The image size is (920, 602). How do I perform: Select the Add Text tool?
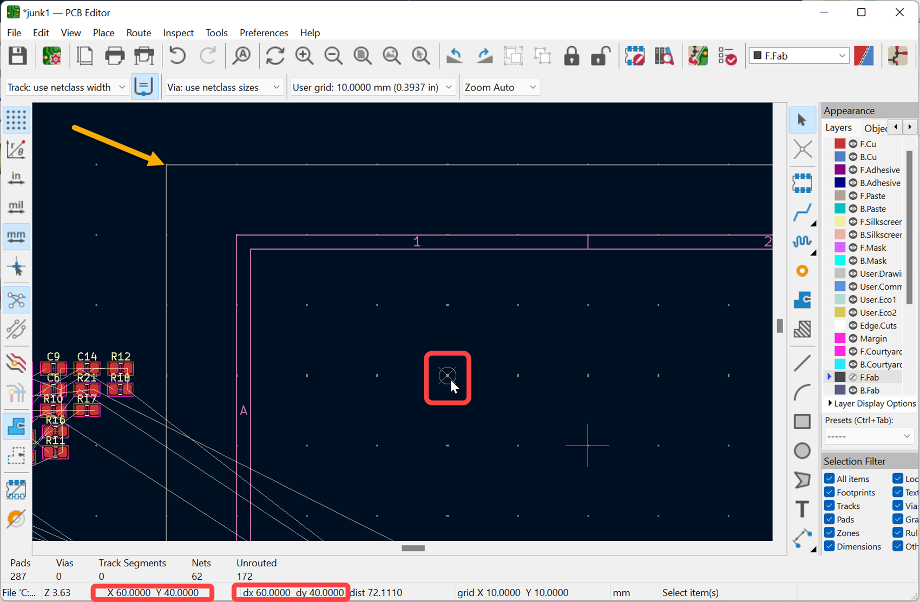pos(802,509)
